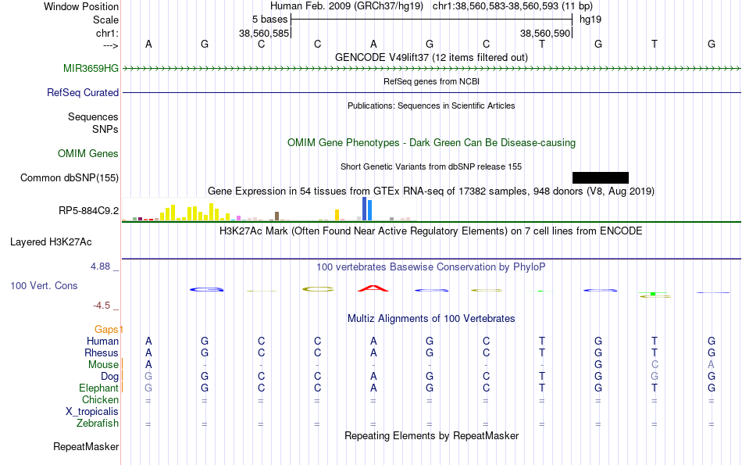Click the 38,560,590 coordinate label
Image resolution: width=742 pixels, height=465 pixels.
[544, 34]
